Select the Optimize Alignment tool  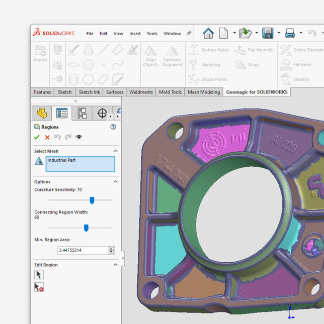click(x=173, y=56)
